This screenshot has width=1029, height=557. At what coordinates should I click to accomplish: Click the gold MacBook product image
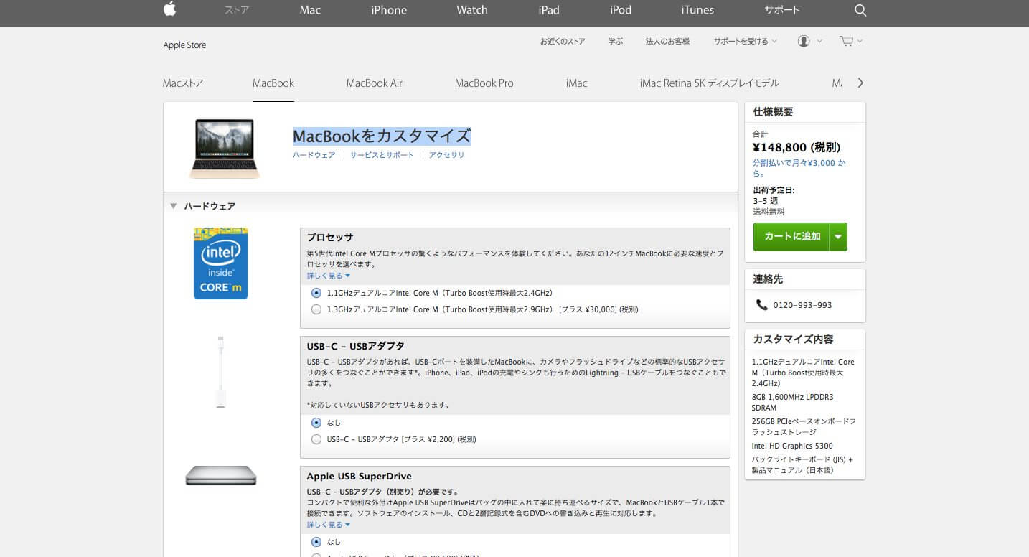(225, 149)
